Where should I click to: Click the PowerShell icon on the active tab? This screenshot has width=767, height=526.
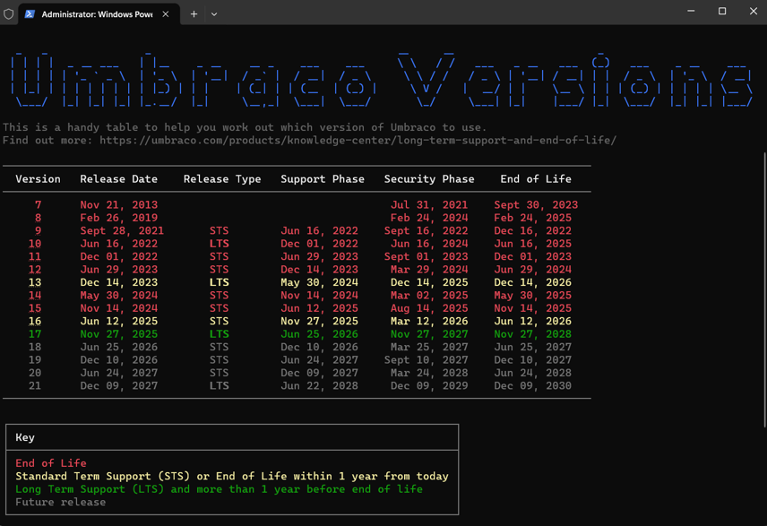(x=30, y=13)
